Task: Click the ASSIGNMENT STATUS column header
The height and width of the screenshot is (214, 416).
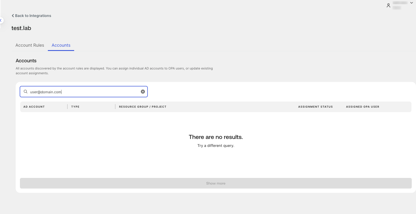Action: (315, 107)
